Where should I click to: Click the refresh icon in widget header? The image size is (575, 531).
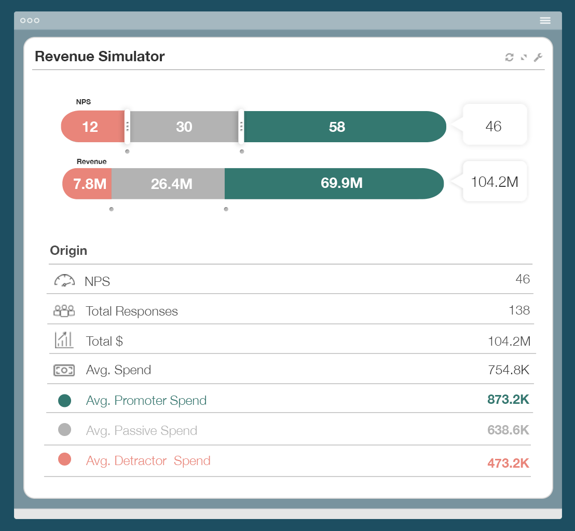click(509, 57)
